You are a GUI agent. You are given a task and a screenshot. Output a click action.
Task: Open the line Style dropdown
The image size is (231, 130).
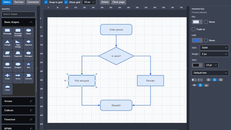coord(214,48)
